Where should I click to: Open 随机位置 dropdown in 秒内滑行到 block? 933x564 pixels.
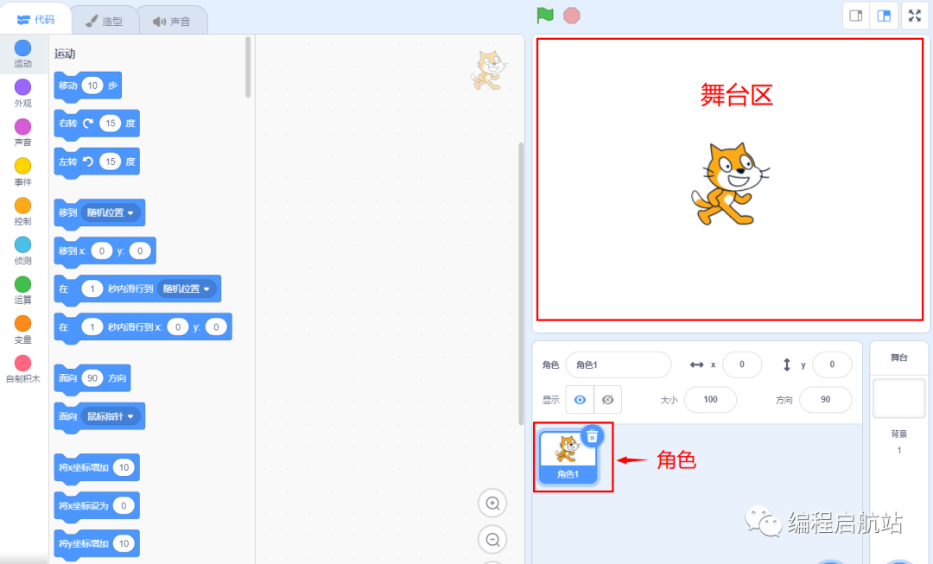187,288
